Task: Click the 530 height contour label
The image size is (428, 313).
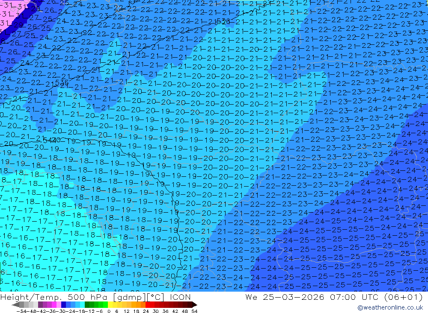Action: pyautogui.click(x=223, y=21)
